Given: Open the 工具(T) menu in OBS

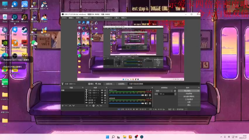Looking at the screenshot, I should [116, 18].
